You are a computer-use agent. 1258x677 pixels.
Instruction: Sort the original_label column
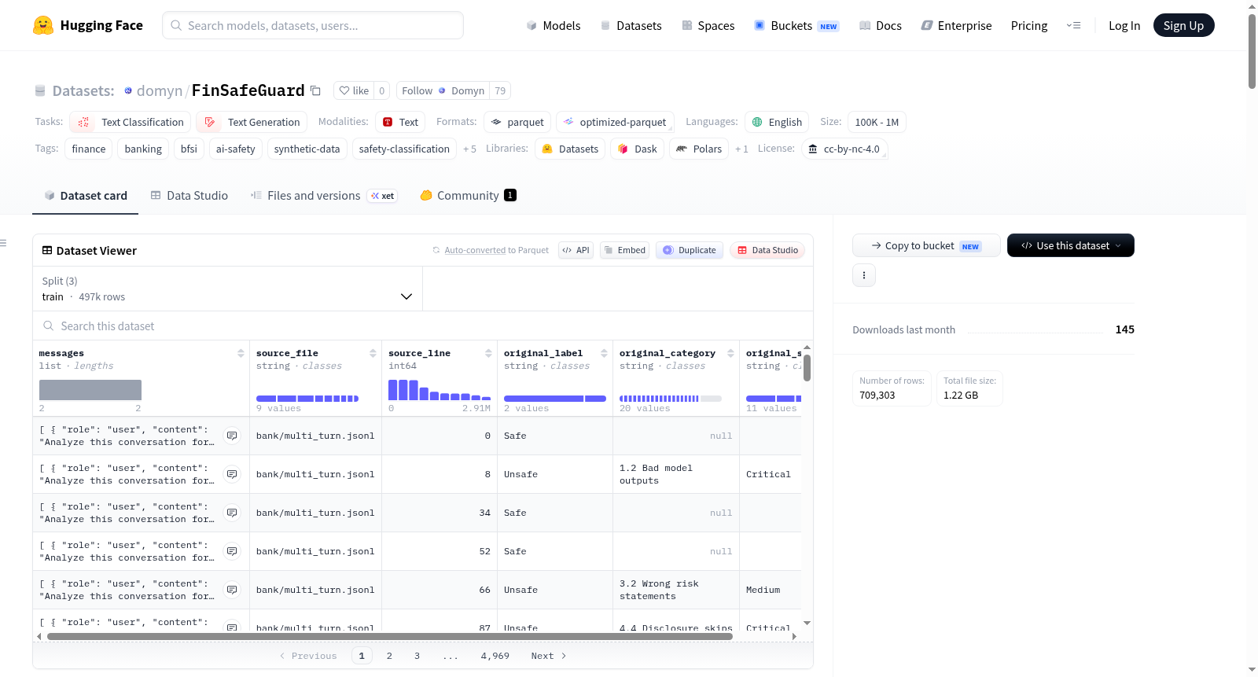pyautogui.click(x=604, y=353)
